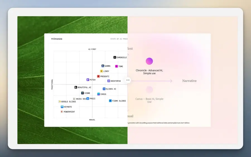Screen dimensions: 251x157
Task: Click the "CANVA" chart label
Action: [x=103, y=94]
